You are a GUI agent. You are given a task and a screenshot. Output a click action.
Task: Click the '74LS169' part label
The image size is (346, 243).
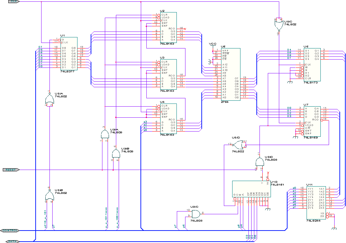click(x=311, y=137)
